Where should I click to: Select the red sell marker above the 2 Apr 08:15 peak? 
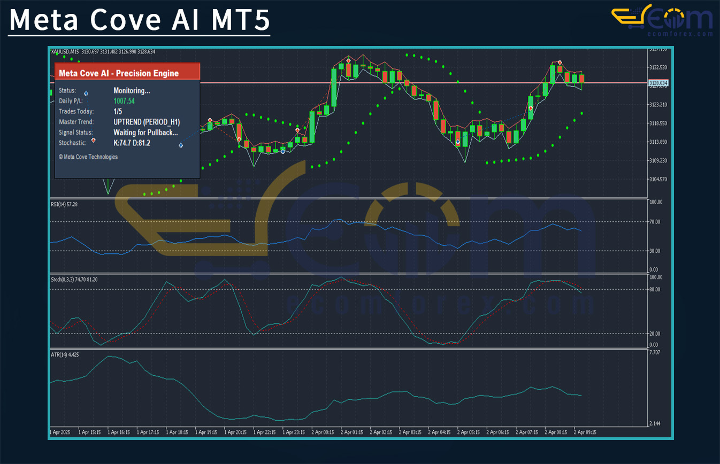pos(560,63)
